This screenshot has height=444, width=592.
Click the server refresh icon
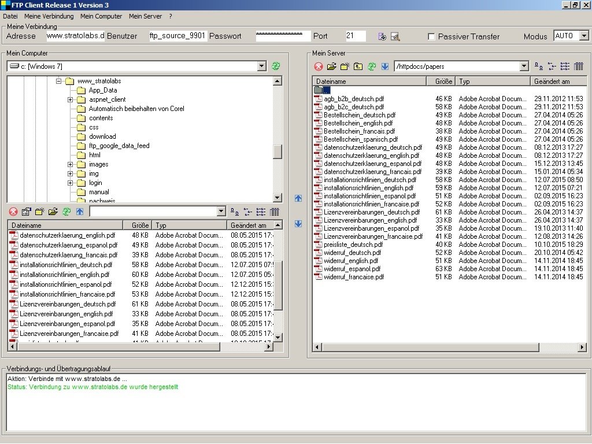372,66
